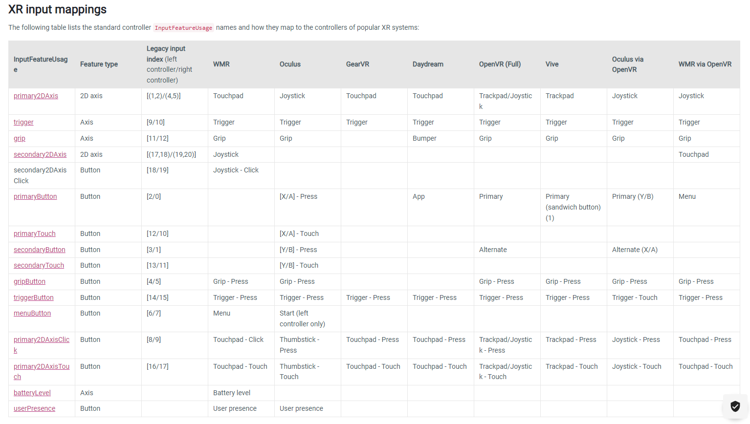Open the primaryTouch link
This screenshot has height=424, width=750.
point(35,233)
